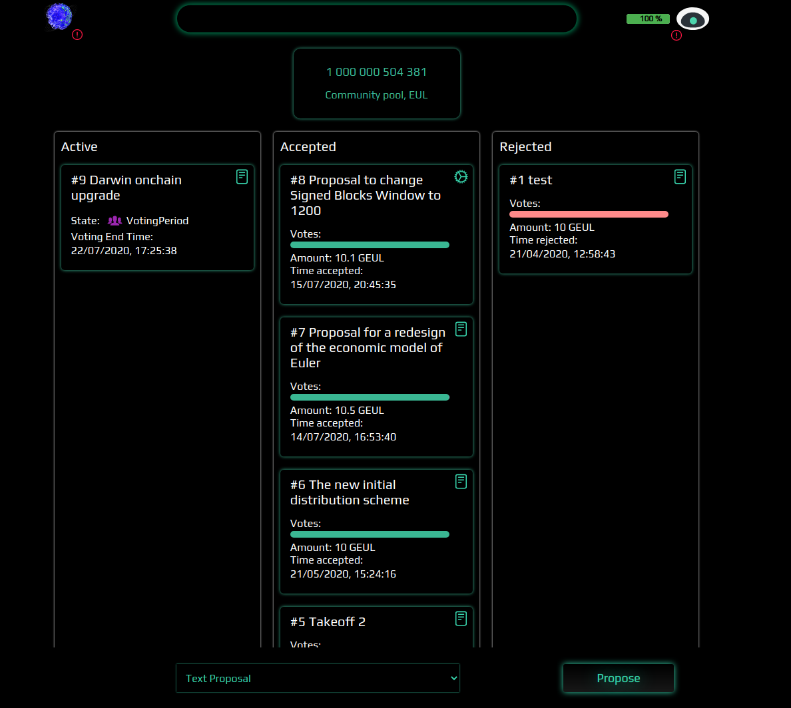Click the Rejected column heading
Image resolution: width=791 pixels, height=708 pixels.
[x=525, y=147]
